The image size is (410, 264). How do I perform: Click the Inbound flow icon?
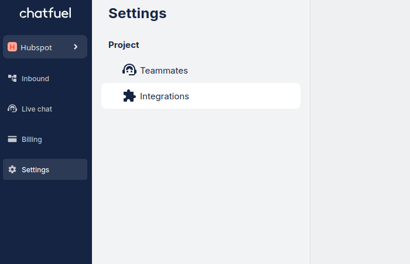[12, 78]
